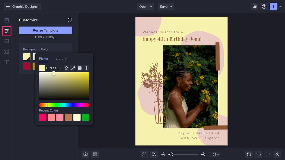The height and width of the screenshot is (160, 285).
Task: Open the history clock icon
Action: click(277, 154)
